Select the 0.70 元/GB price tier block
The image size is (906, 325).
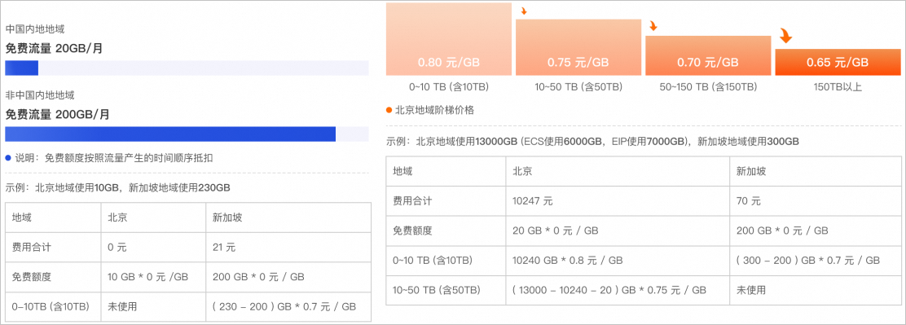(x=708, y=55)
